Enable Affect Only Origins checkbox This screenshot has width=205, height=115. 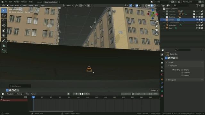(x=182, y=70)
